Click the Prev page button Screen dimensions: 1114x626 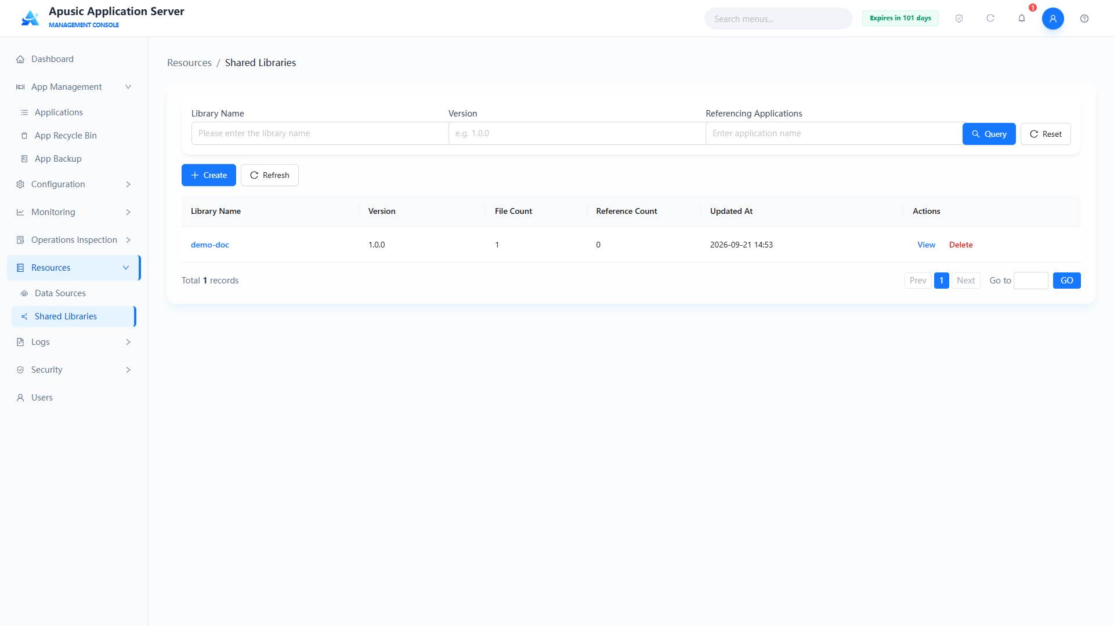(918, 281)
